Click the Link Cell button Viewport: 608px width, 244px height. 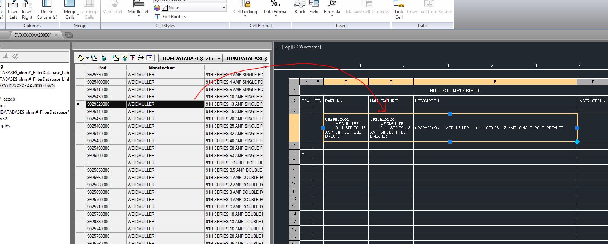(399, 10)
